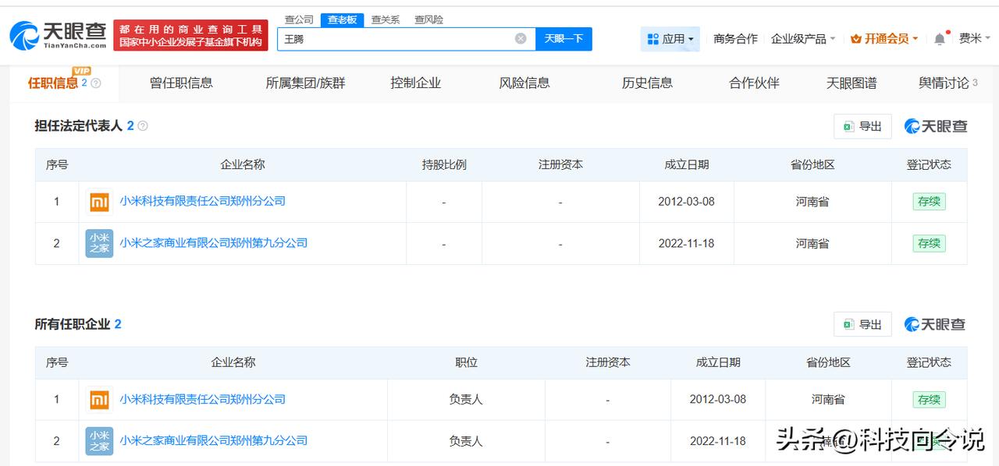
Task: Click the date 2012-03-08 in legal representative table
Action: pyautogui.click(x=686, y=201)
